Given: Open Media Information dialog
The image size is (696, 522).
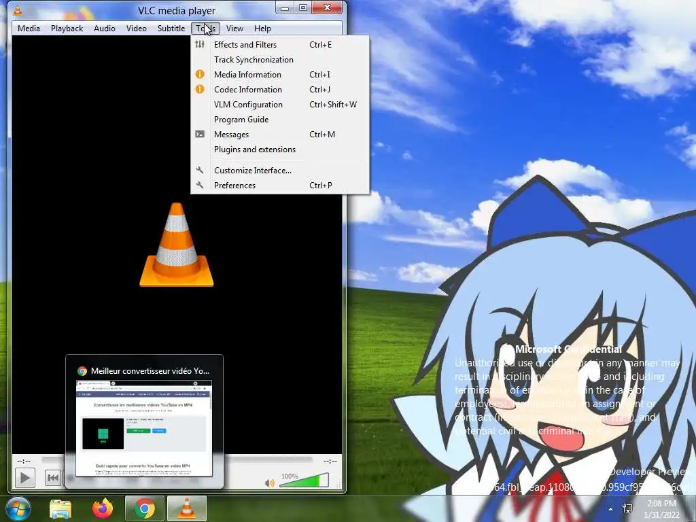Looking at the screenshot, I should pos(279,75).
